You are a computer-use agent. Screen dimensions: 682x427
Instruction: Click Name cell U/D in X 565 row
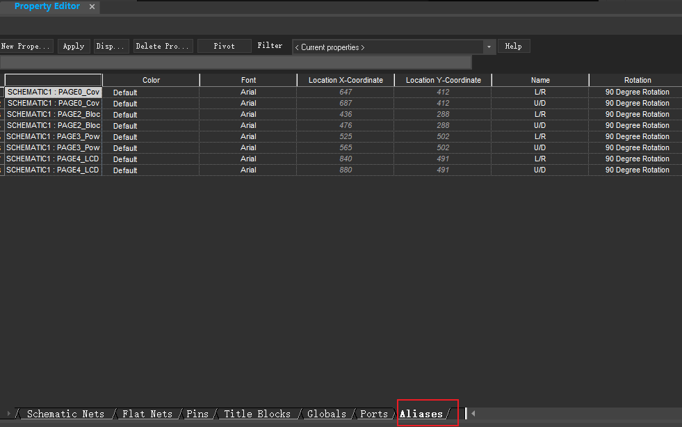540,147
